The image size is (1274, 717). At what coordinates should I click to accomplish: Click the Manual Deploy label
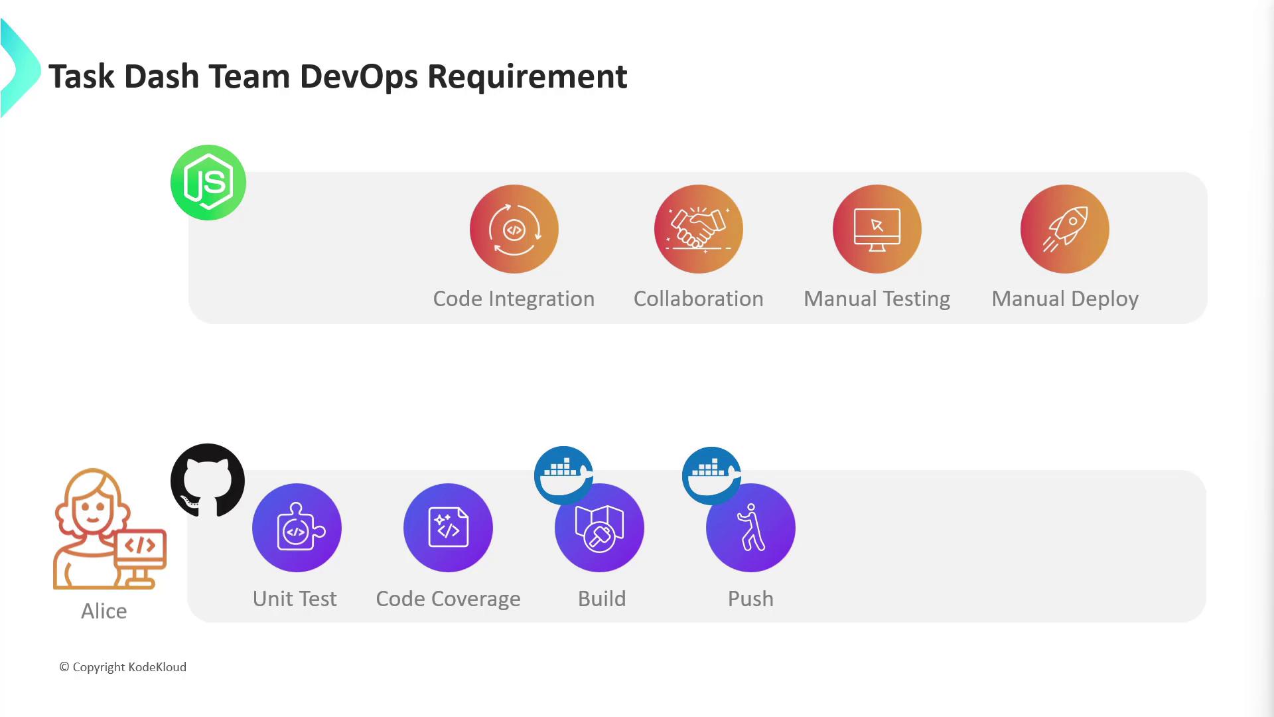point(1064,299)
